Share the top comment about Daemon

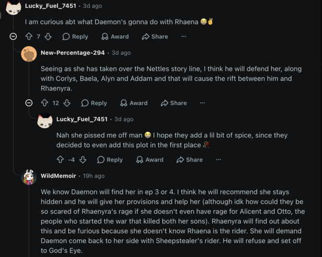pos(155,36)
